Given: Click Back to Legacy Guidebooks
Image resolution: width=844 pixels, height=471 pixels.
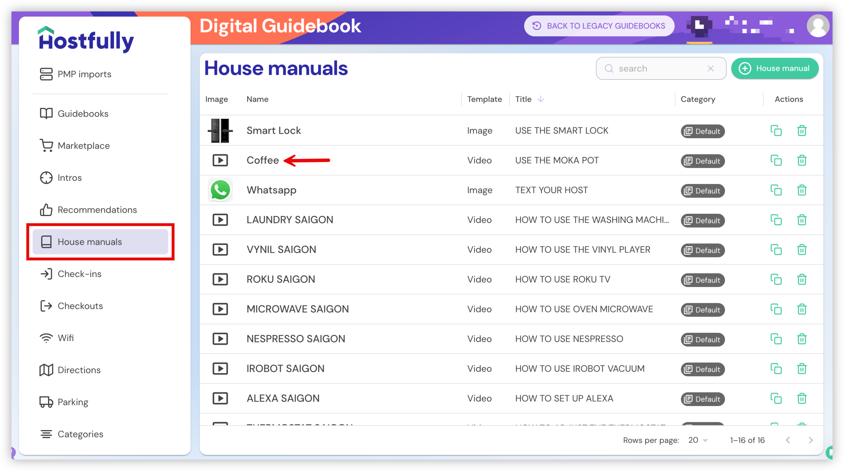Looking at the screenshot, I should (599, 25).
